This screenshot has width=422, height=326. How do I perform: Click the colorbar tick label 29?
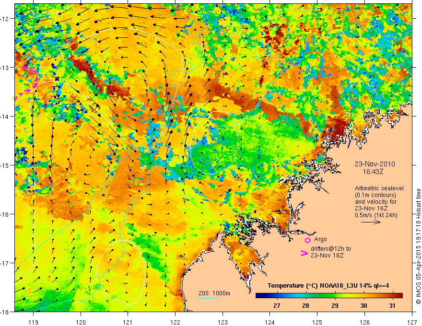point(335,305)
